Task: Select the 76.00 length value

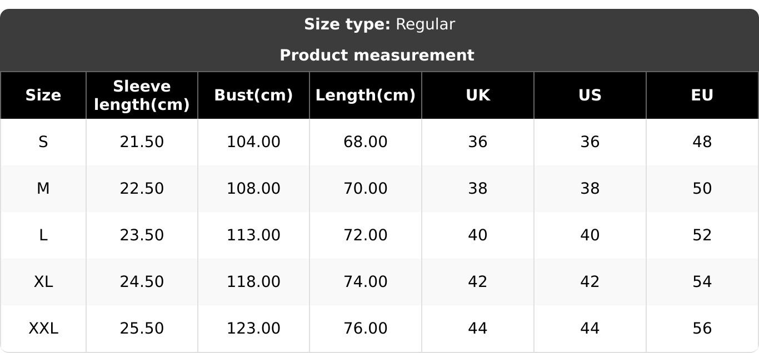Action: click(x=365, y=329)
